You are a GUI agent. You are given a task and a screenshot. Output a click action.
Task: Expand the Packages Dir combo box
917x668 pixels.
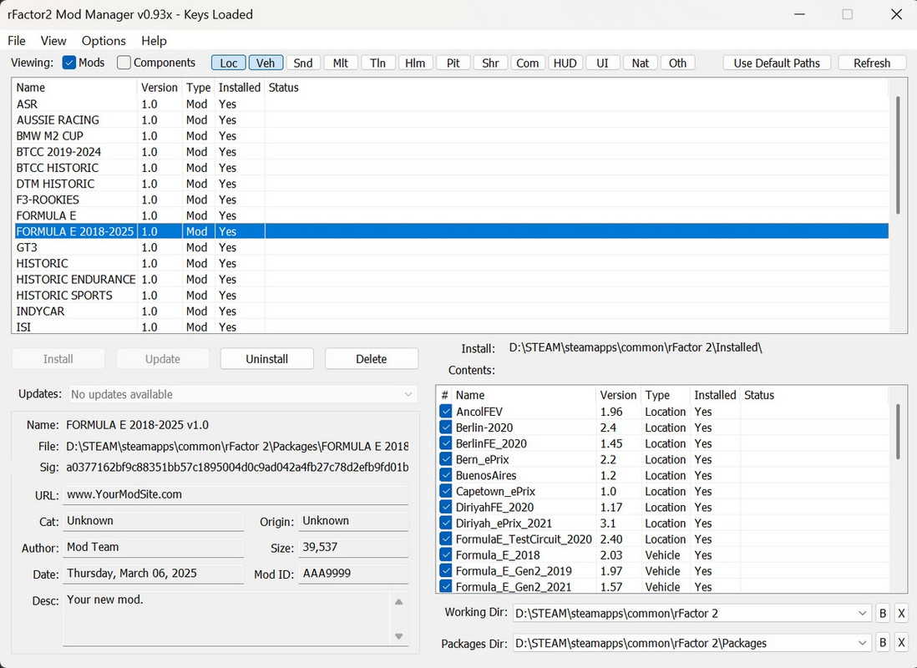click(862, 643)
